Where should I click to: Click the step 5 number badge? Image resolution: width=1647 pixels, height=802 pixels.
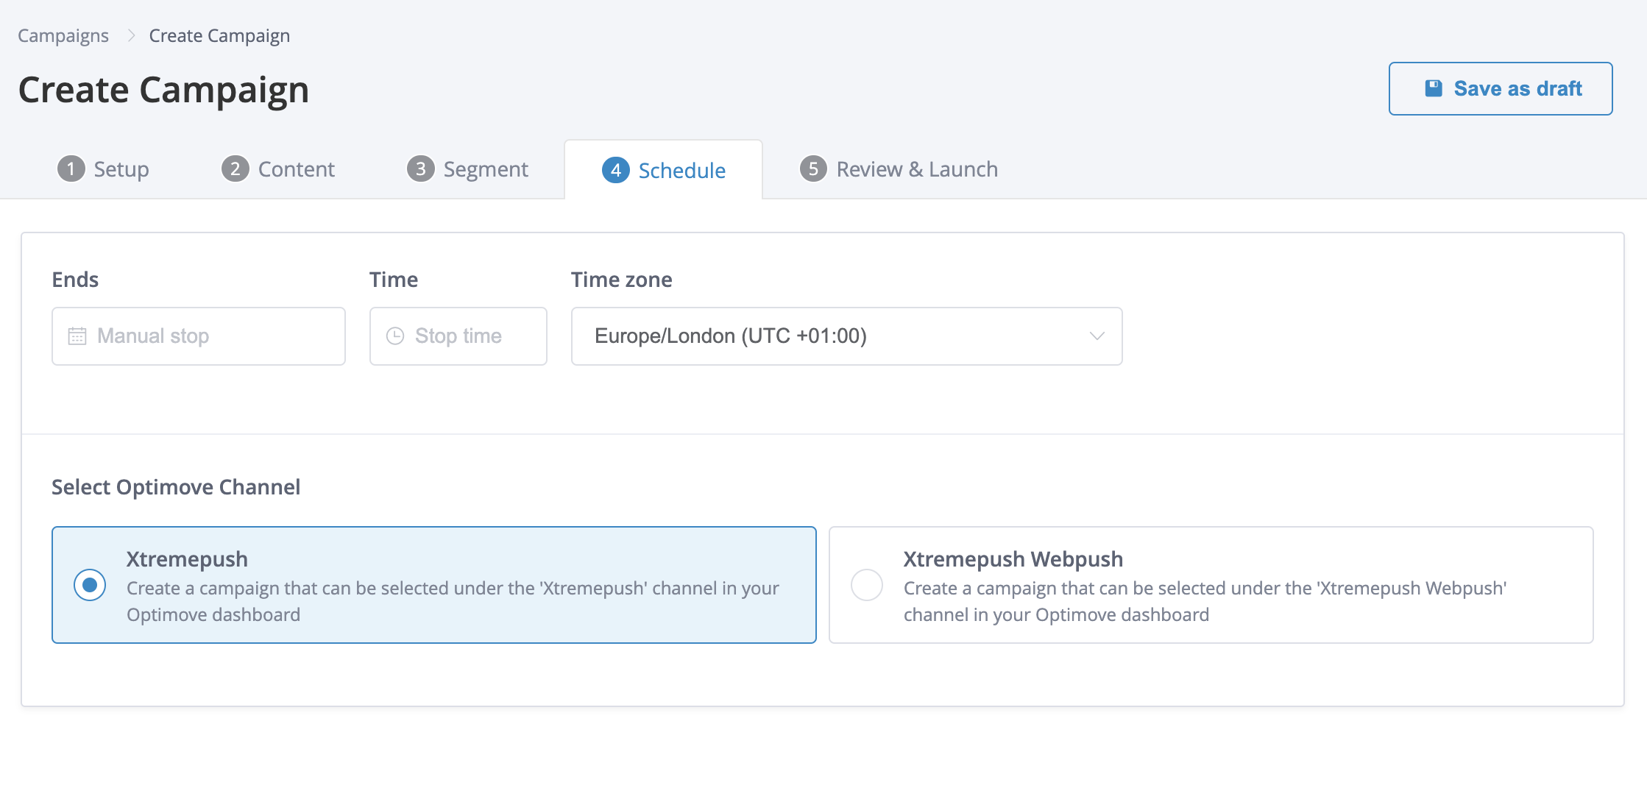point(813,169)
